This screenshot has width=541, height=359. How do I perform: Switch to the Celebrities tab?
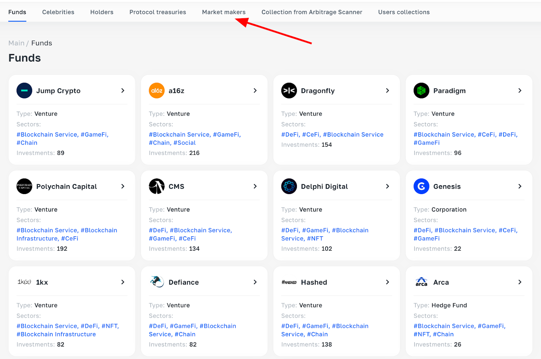tap(58, 12)
